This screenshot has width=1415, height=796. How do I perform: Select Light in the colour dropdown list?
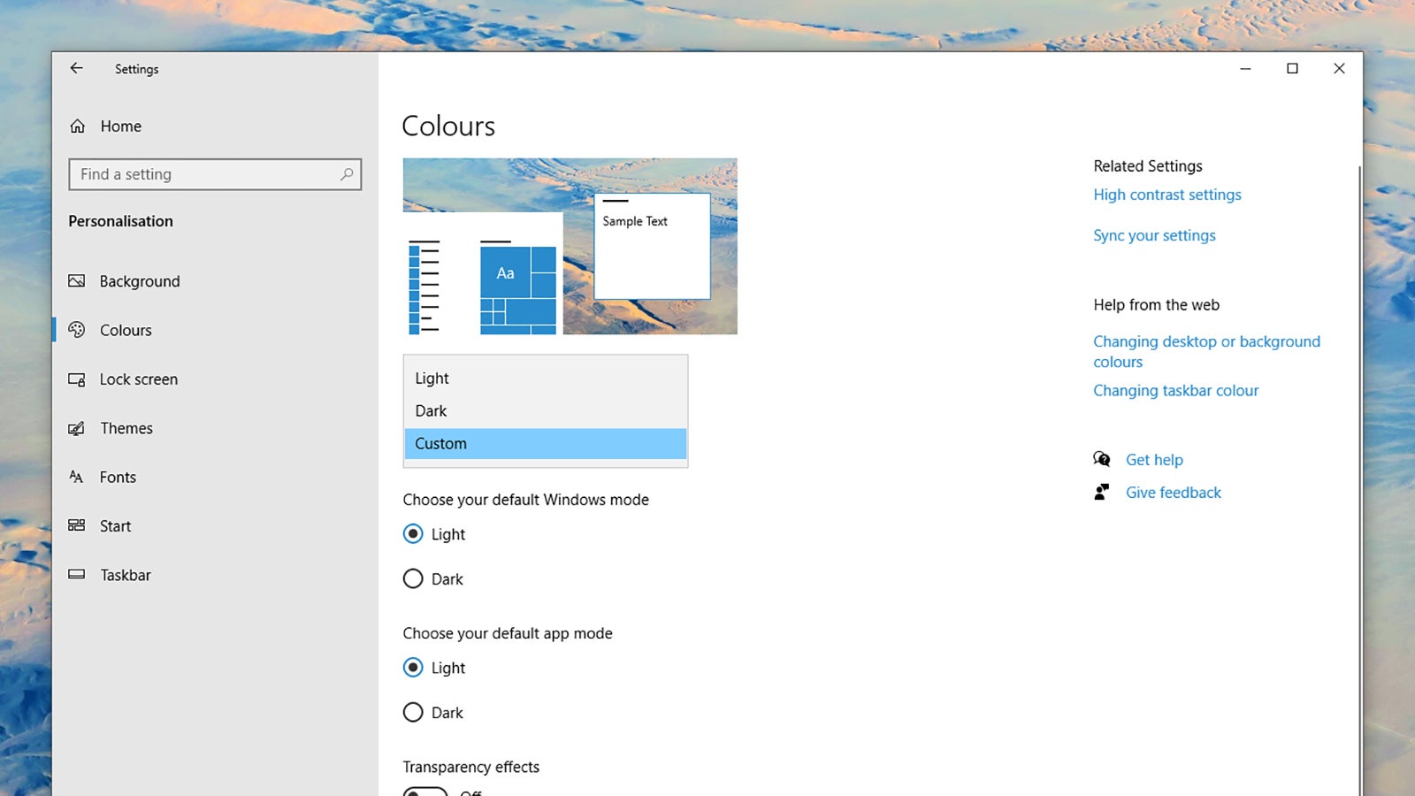(431, 378)
